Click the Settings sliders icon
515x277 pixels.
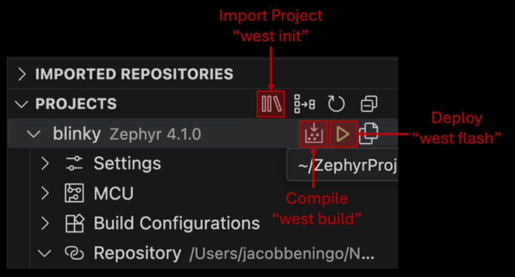[74, 164]
